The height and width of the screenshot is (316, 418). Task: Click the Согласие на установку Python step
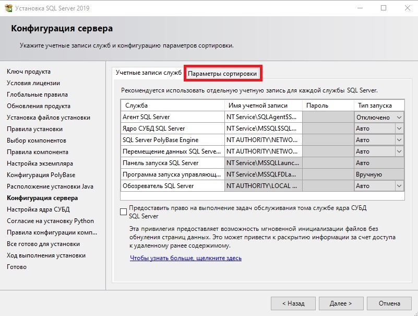pyautogui.click(x=50, y=221)
